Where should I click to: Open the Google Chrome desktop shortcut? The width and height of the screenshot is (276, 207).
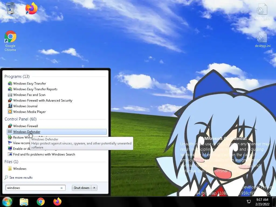point(11,41)
